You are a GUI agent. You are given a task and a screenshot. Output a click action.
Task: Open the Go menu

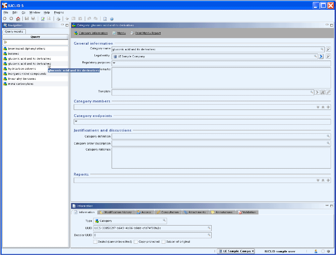(x=23, y=12)
